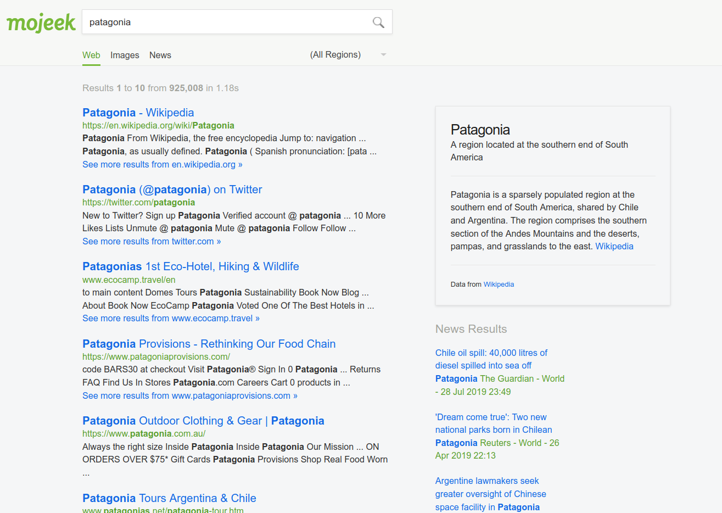Click the Wikipedia result snippet text
722x513 pixels.
[230, 144]
